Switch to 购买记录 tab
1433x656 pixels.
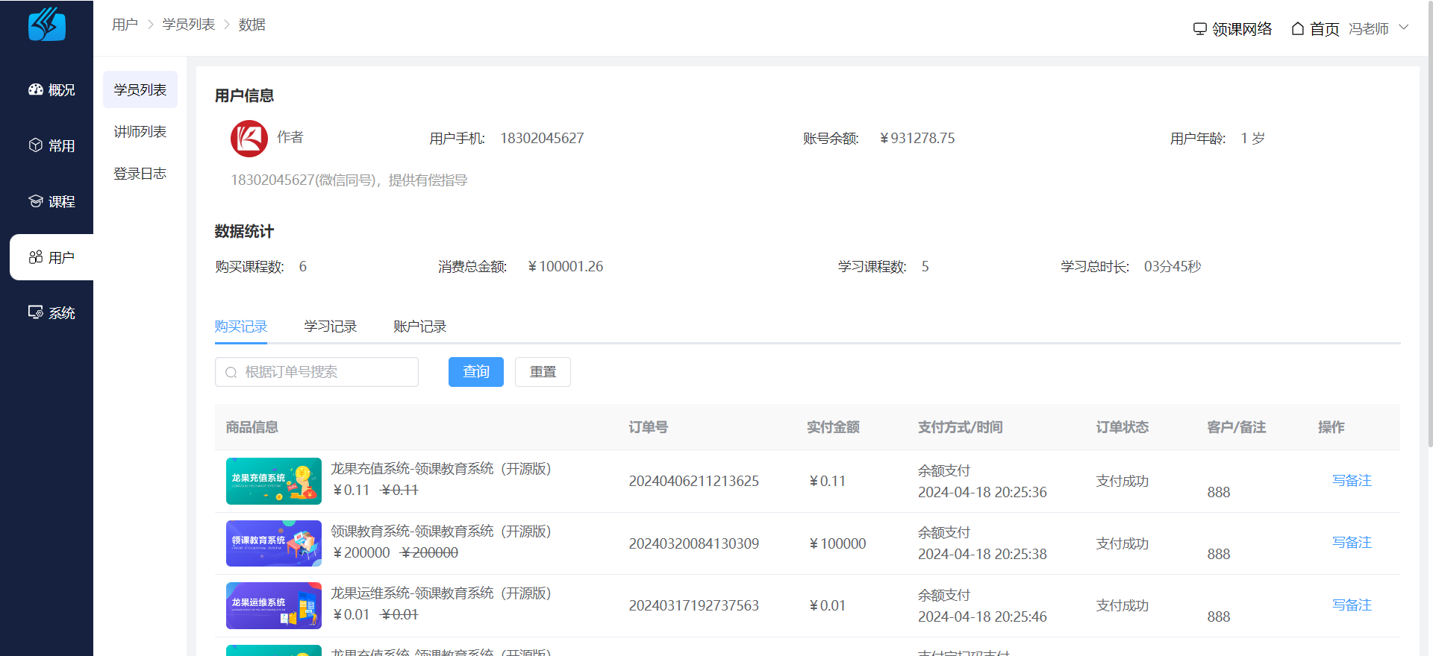[x=241, y=327]
